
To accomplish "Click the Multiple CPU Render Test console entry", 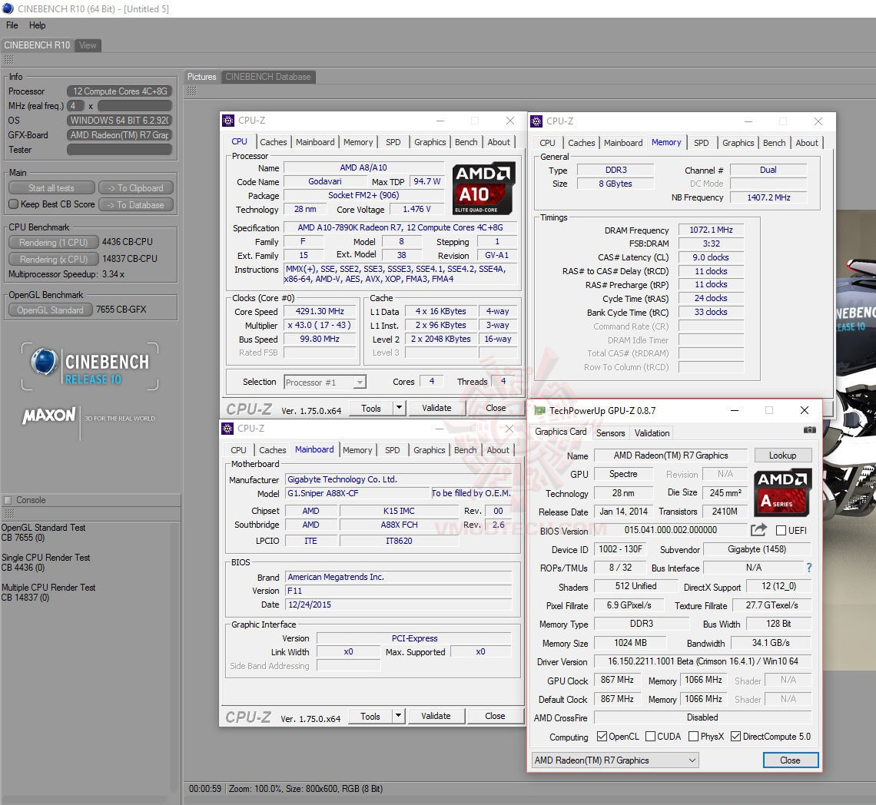I will 48,592.
